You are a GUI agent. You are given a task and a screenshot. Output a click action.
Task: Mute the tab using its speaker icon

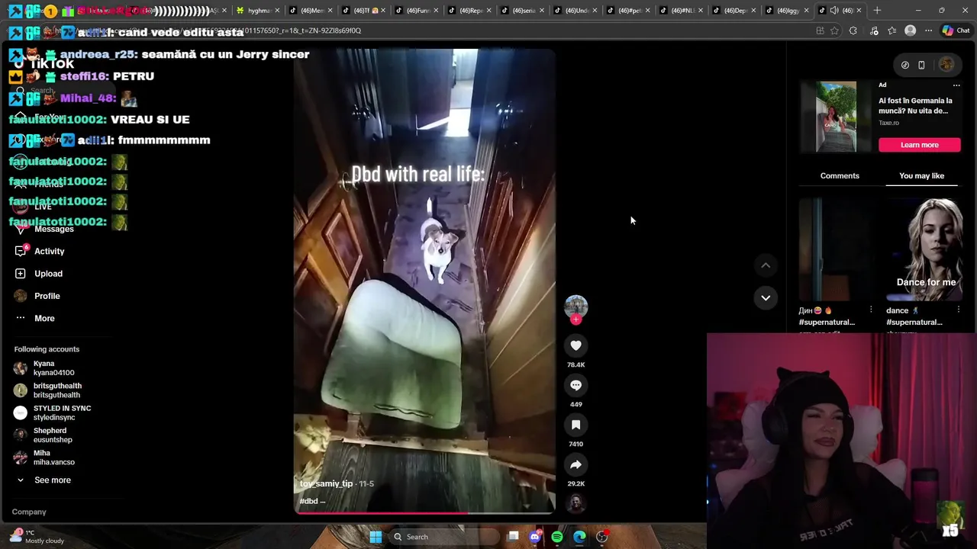point(834,11)
